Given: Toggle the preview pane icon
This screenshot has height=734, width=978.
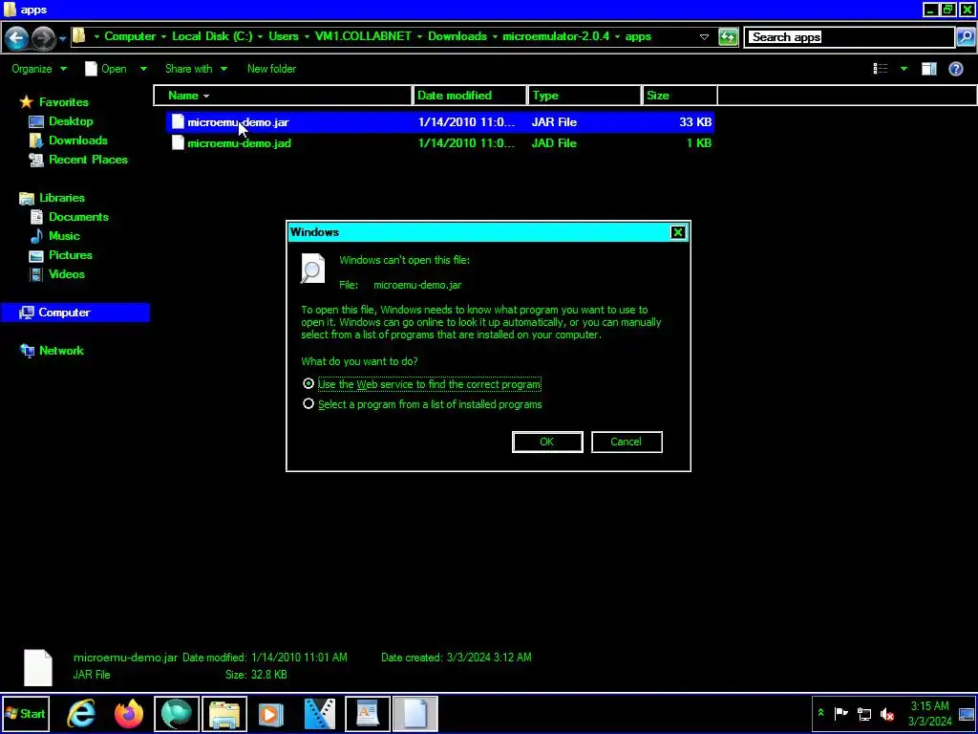Looking at the screenshot, I should tap(929, 69).
